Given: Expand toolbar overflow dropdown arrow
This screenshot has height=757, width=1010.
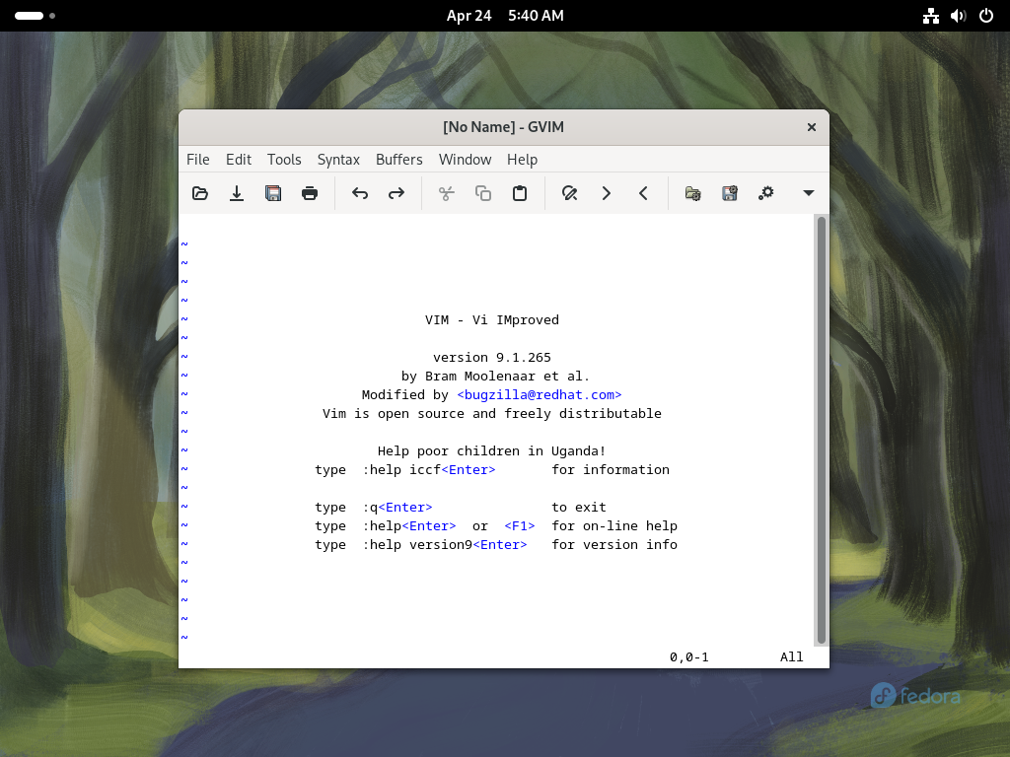Looking at the screenshot, I should coord(809,193).
